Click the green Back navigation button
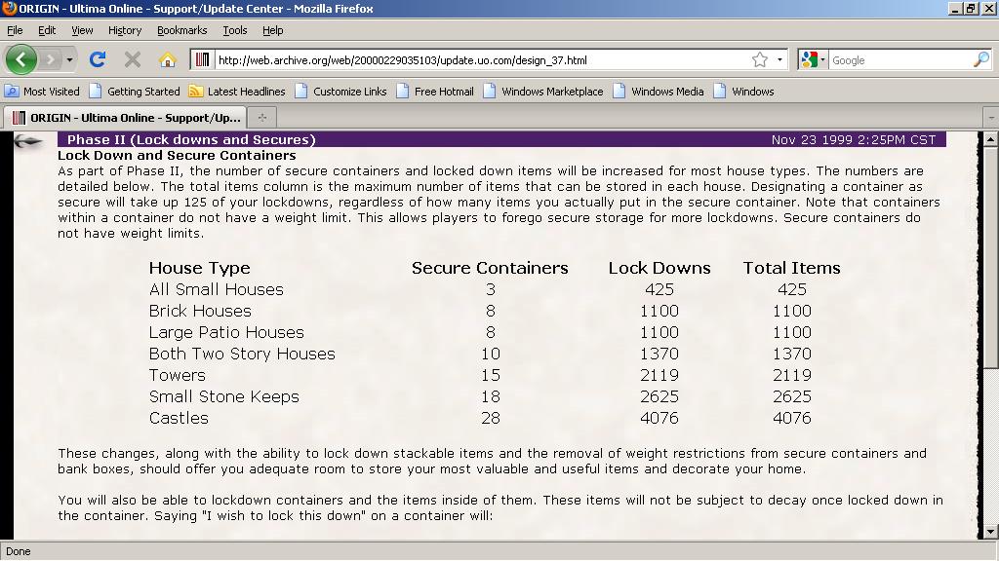Screen dimensions: 999x561 click(20, 59)
